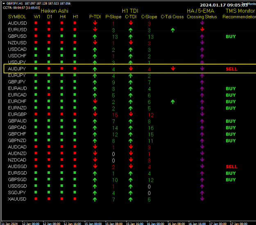The height and width of the screenshot is (225, 256).
Task: Click the XAUUSD symbol label
Action: (17, 199)
